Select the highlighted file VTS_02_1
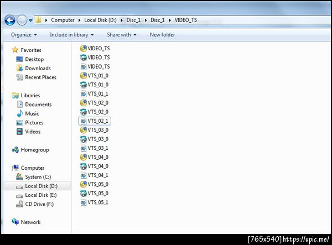 pos(95,121)
